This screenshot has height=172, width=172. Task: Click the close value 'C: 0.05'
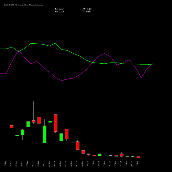pos(60,9)
